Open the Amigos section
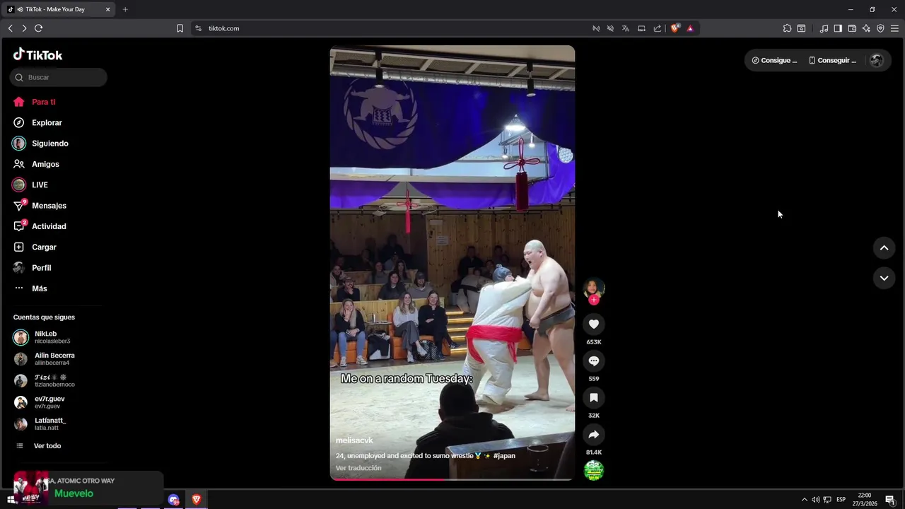This screenshot has height=509, width=905. [45, 164]
